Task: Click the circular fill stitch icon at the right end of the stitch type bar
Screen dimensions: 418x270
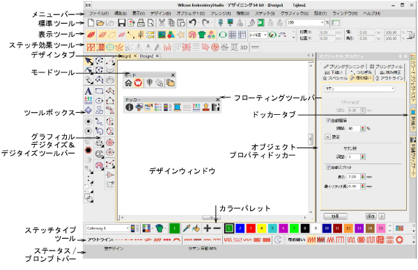Action: click(x=399, y=240)
